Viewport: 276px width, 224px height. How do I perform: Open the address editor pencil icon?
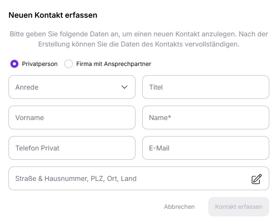257,179
